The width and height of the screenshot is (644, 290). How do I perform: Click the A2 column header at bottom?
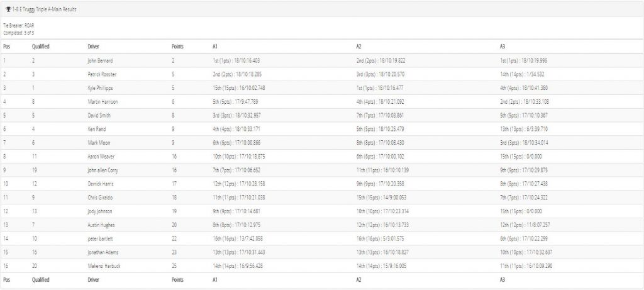pos(358,279)
